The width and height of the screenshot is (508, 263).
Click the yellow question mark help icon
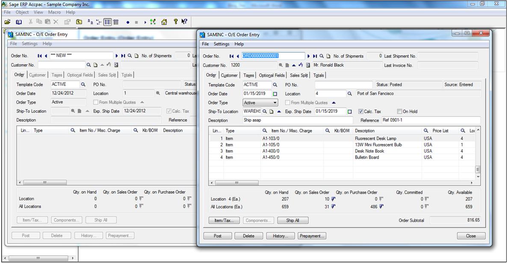(176, 22)
